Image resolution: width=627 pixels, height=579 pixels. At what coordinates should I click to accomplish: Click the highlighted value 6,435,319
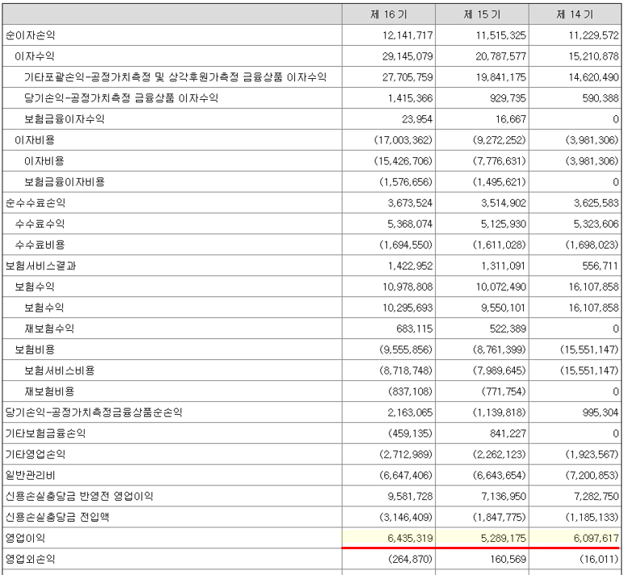point(410,538)
